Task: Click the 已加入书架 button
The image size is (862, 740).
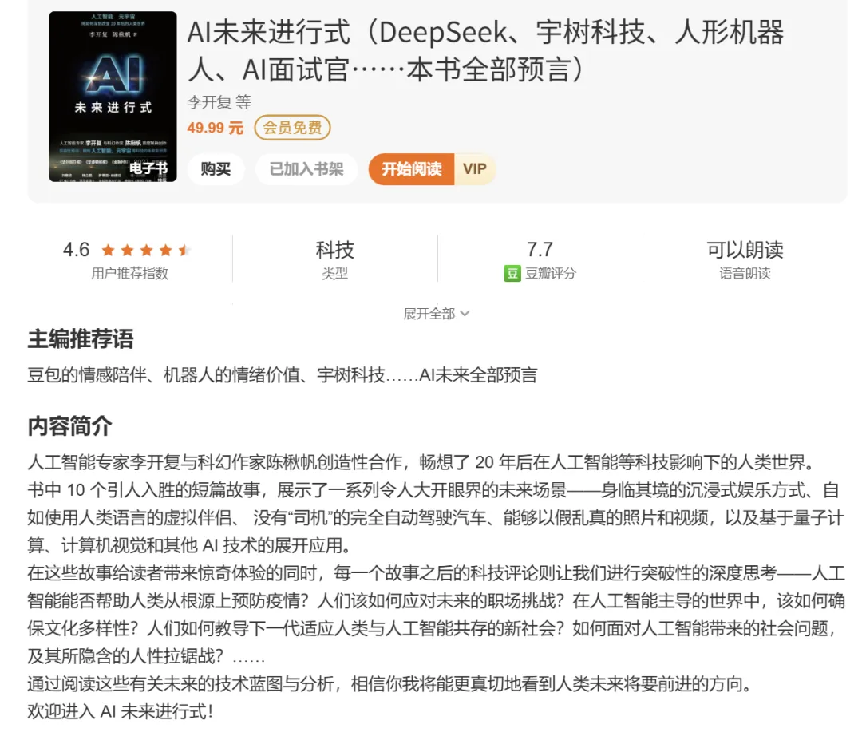Action: click(306, 168)
